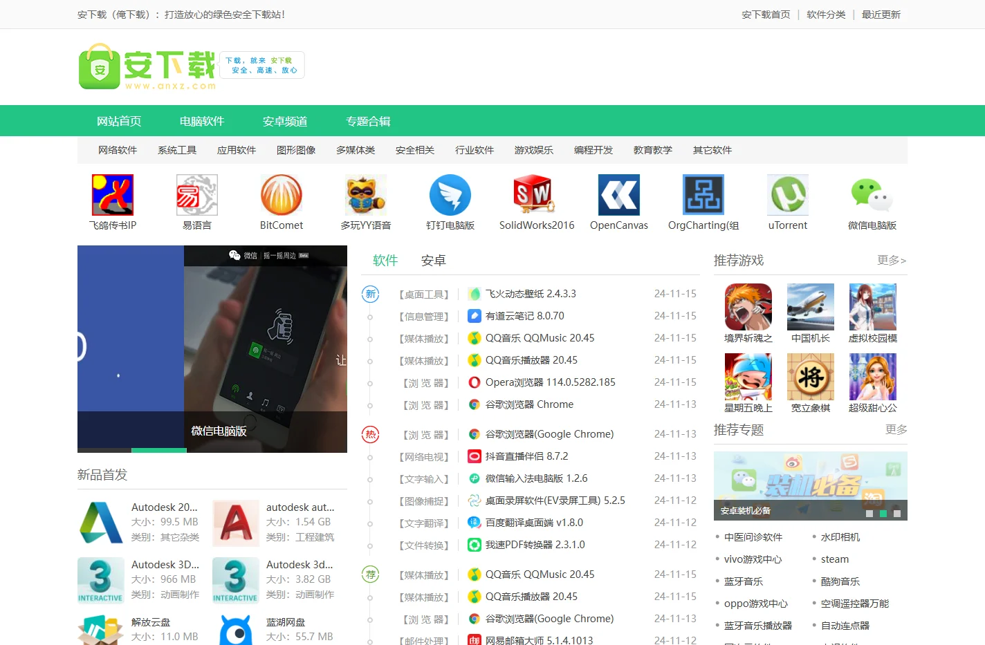
Task: Click the Autodesk 20... green A icon
Action: (101, 523)
